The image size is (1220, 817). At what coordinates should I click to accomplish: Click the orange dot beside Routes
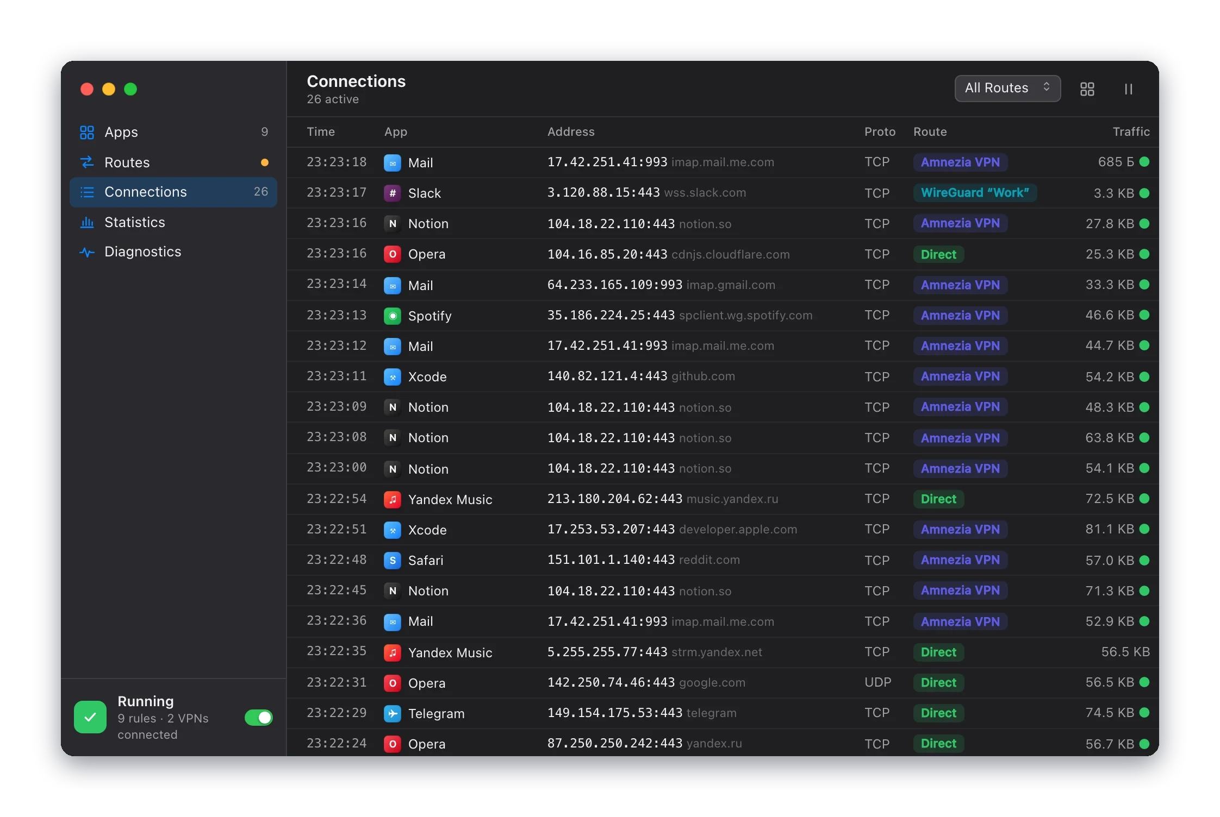tap(264, 162)
